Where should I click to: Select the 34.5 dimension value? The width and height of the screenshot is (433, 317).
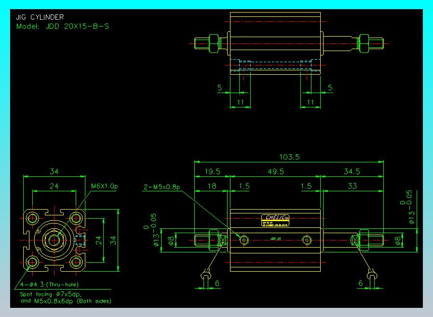(352, 172)
